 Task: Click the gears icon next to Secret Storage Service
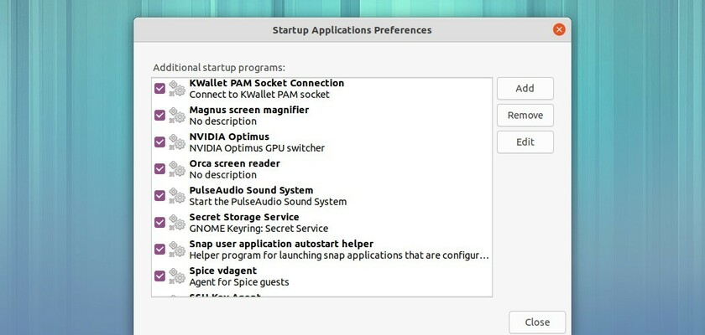(177, 223)
